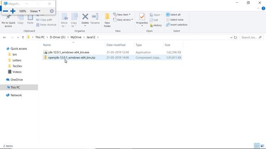Click the Copy ribbon button

coord(20,20)
